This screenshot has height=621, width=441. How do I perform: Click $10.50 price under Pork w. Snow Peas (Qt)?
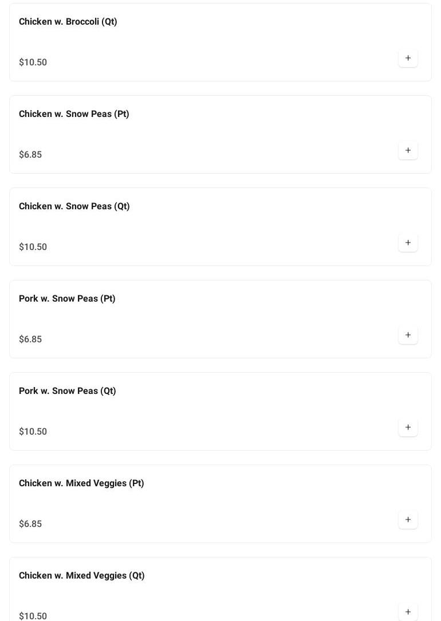[x=33, y=432]
